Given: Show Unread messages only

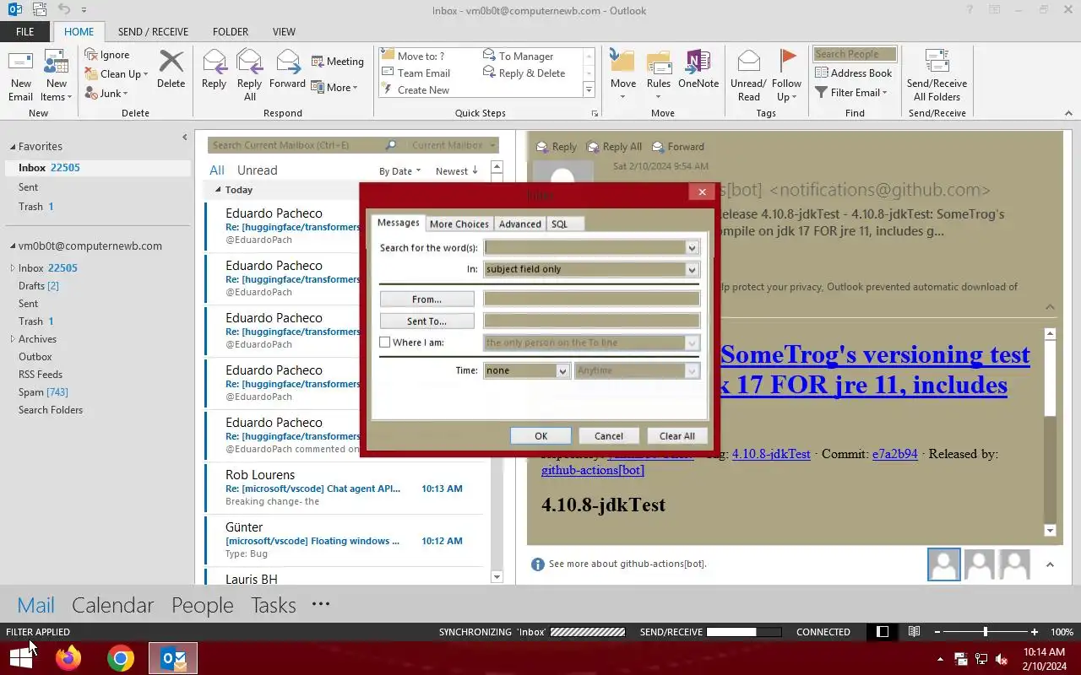Looking at the screenshot, I should pyautogui.click(x=257, y=170).
